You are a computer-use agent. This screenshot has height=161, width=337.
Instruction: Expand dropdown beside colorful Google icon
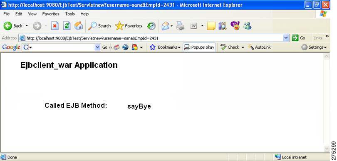[x=141, y=47]
